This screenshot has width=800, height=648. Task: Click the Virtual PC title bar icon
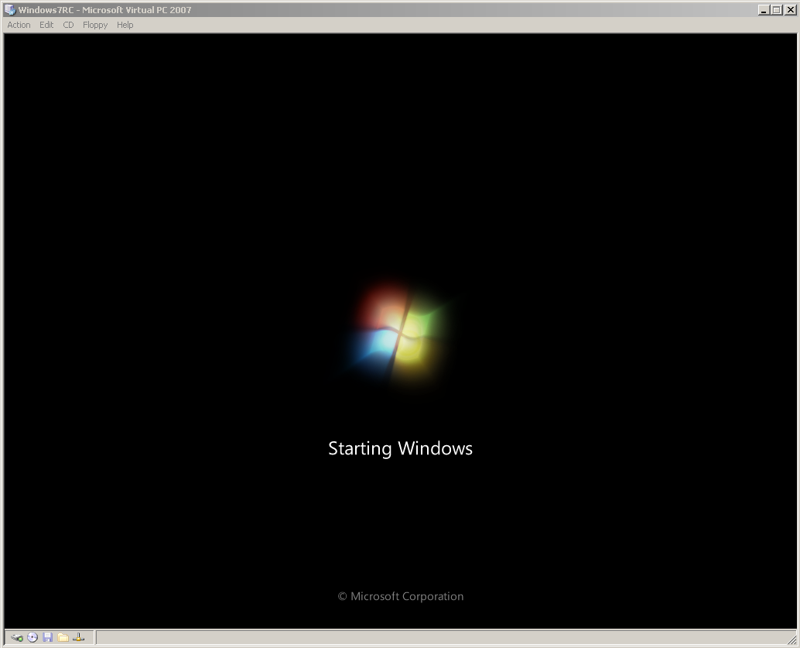pyautogui.click(x=10, y=10)
